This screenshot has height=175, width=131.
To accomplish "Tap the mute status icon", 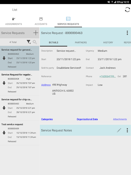I will [x=109, y=2].
